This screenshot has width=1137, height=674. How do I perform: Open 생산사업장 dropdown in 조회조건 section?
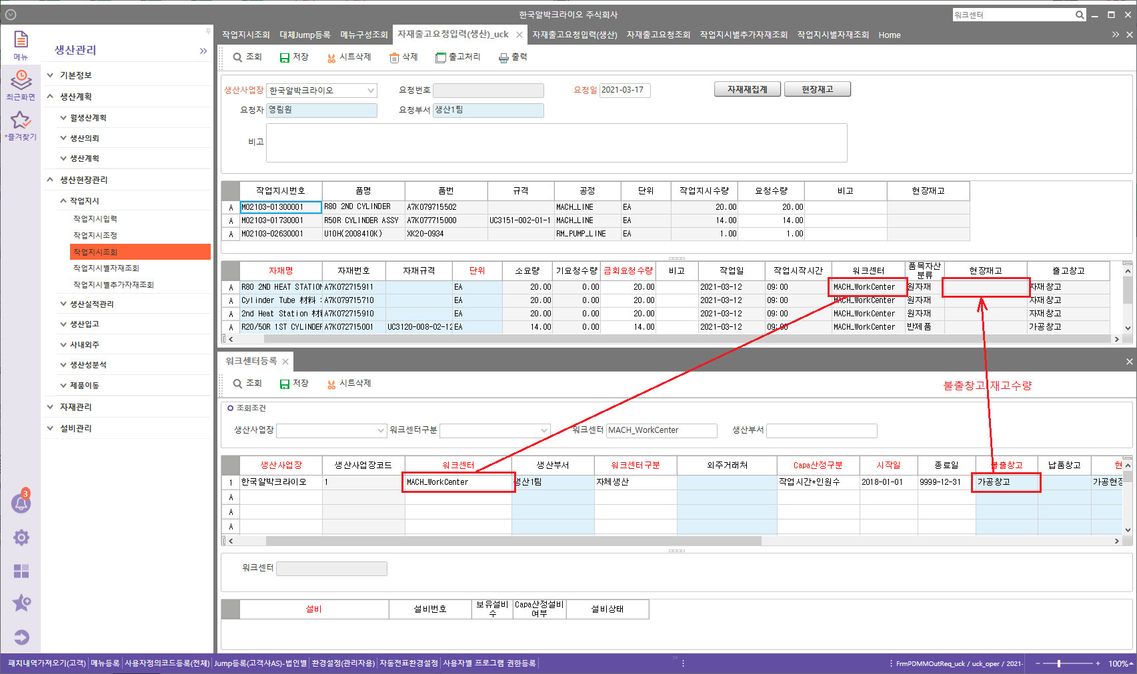click(x=381, y=430)
